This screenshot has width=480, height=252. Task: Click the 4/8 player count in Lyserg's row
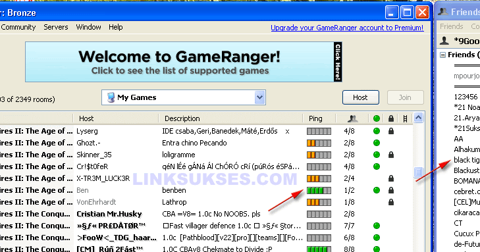(349, 131)
